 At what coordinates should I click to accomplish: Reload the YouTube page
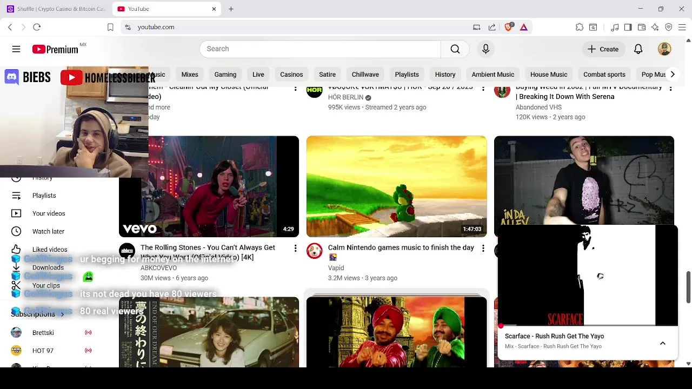[x=37, y=27]
